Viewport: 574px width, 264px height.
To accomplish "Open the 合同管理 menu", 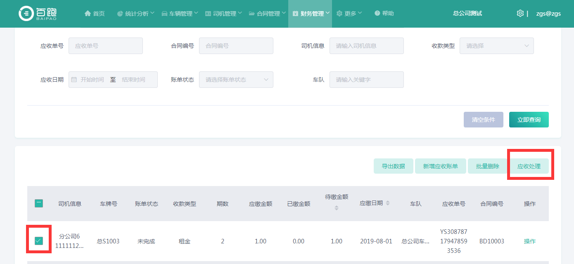I will point(268,14).
